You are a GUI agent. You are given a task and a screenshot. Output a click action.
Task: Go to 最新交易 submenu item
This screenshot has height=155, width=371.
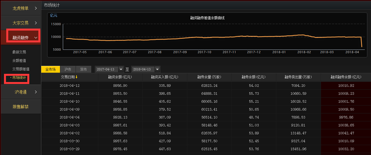point(19,52)
